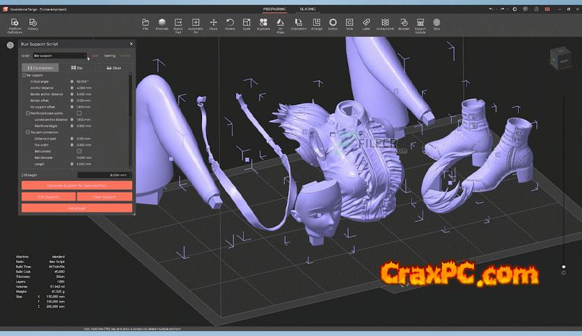Click the Duplicate tool

[x=264, y=25]
